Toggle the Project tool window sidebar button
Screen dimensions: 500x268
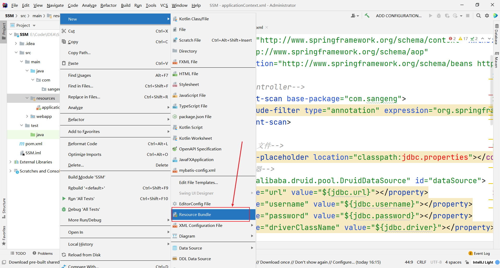coord(4,31)
